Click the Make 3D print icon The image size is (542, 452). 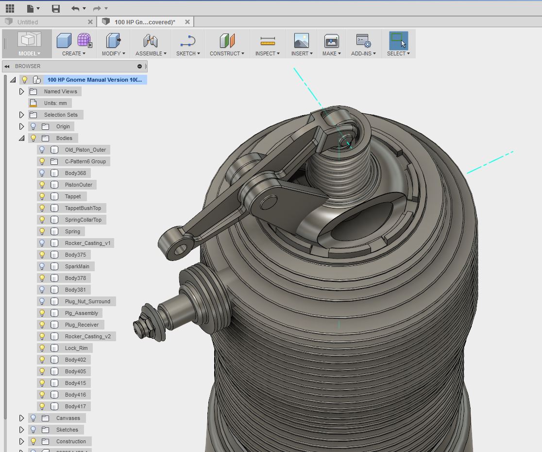[331, 41]
